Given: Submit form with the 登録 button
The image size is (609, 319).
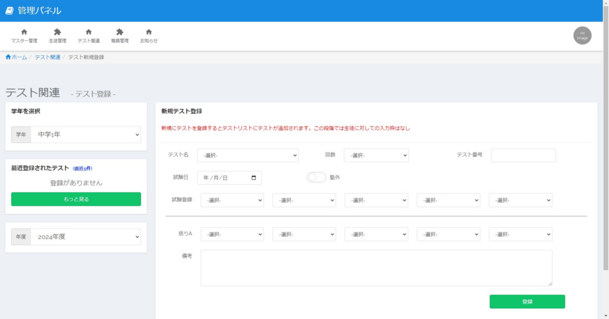Looking at the screenshot, I should coord(527,302).
